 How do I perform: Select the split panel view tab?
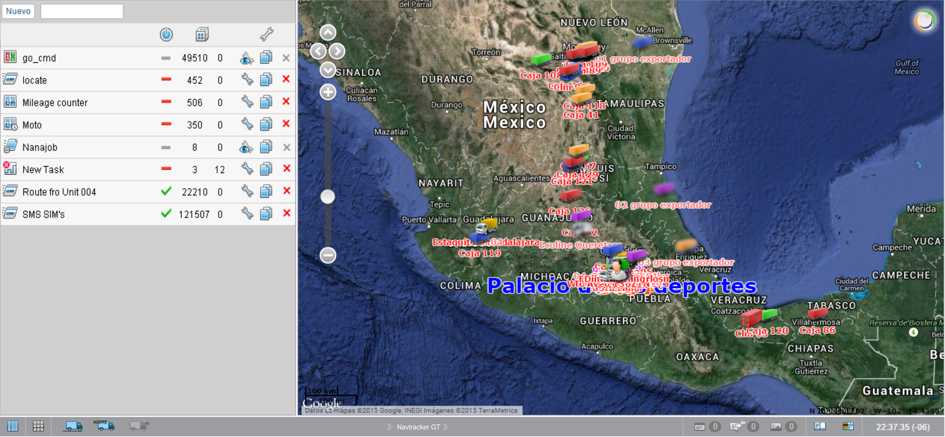pos(13,427)
